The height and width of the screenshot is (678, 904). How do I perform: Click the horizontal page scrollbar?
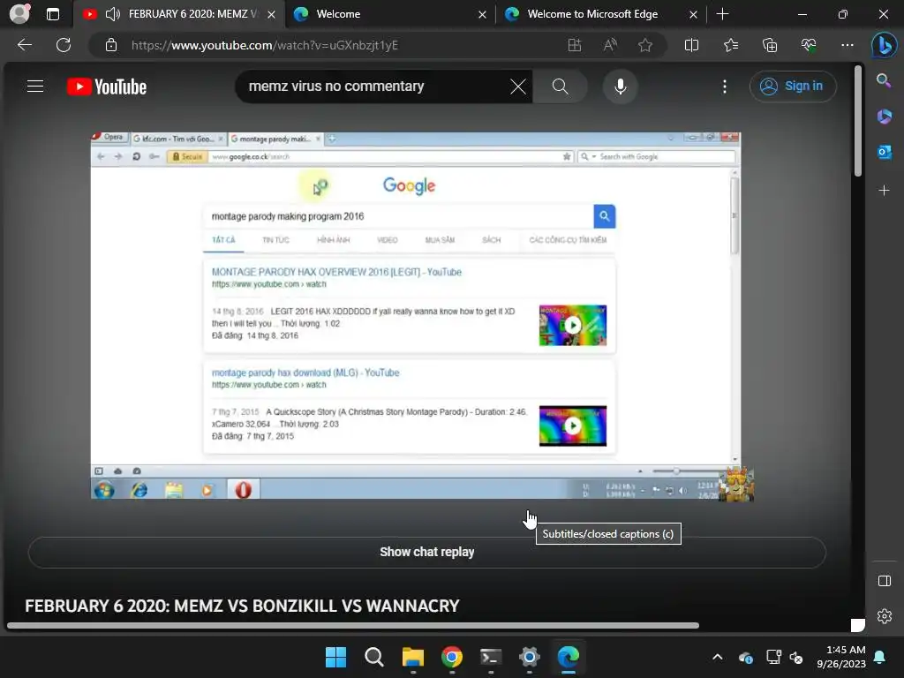click(353, 626)
